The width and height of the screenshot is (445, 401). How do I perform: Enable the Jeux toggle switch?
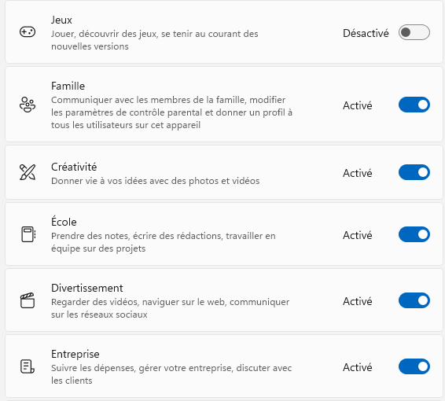click(x=414, y=32)
